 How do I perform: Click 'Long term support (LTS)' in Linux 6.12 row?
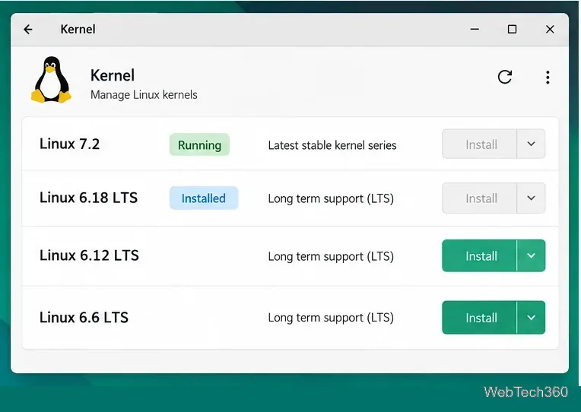(331, 256)
